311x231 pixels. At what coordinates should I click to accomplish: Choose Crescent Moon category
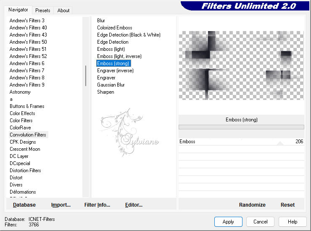(25, 149)
